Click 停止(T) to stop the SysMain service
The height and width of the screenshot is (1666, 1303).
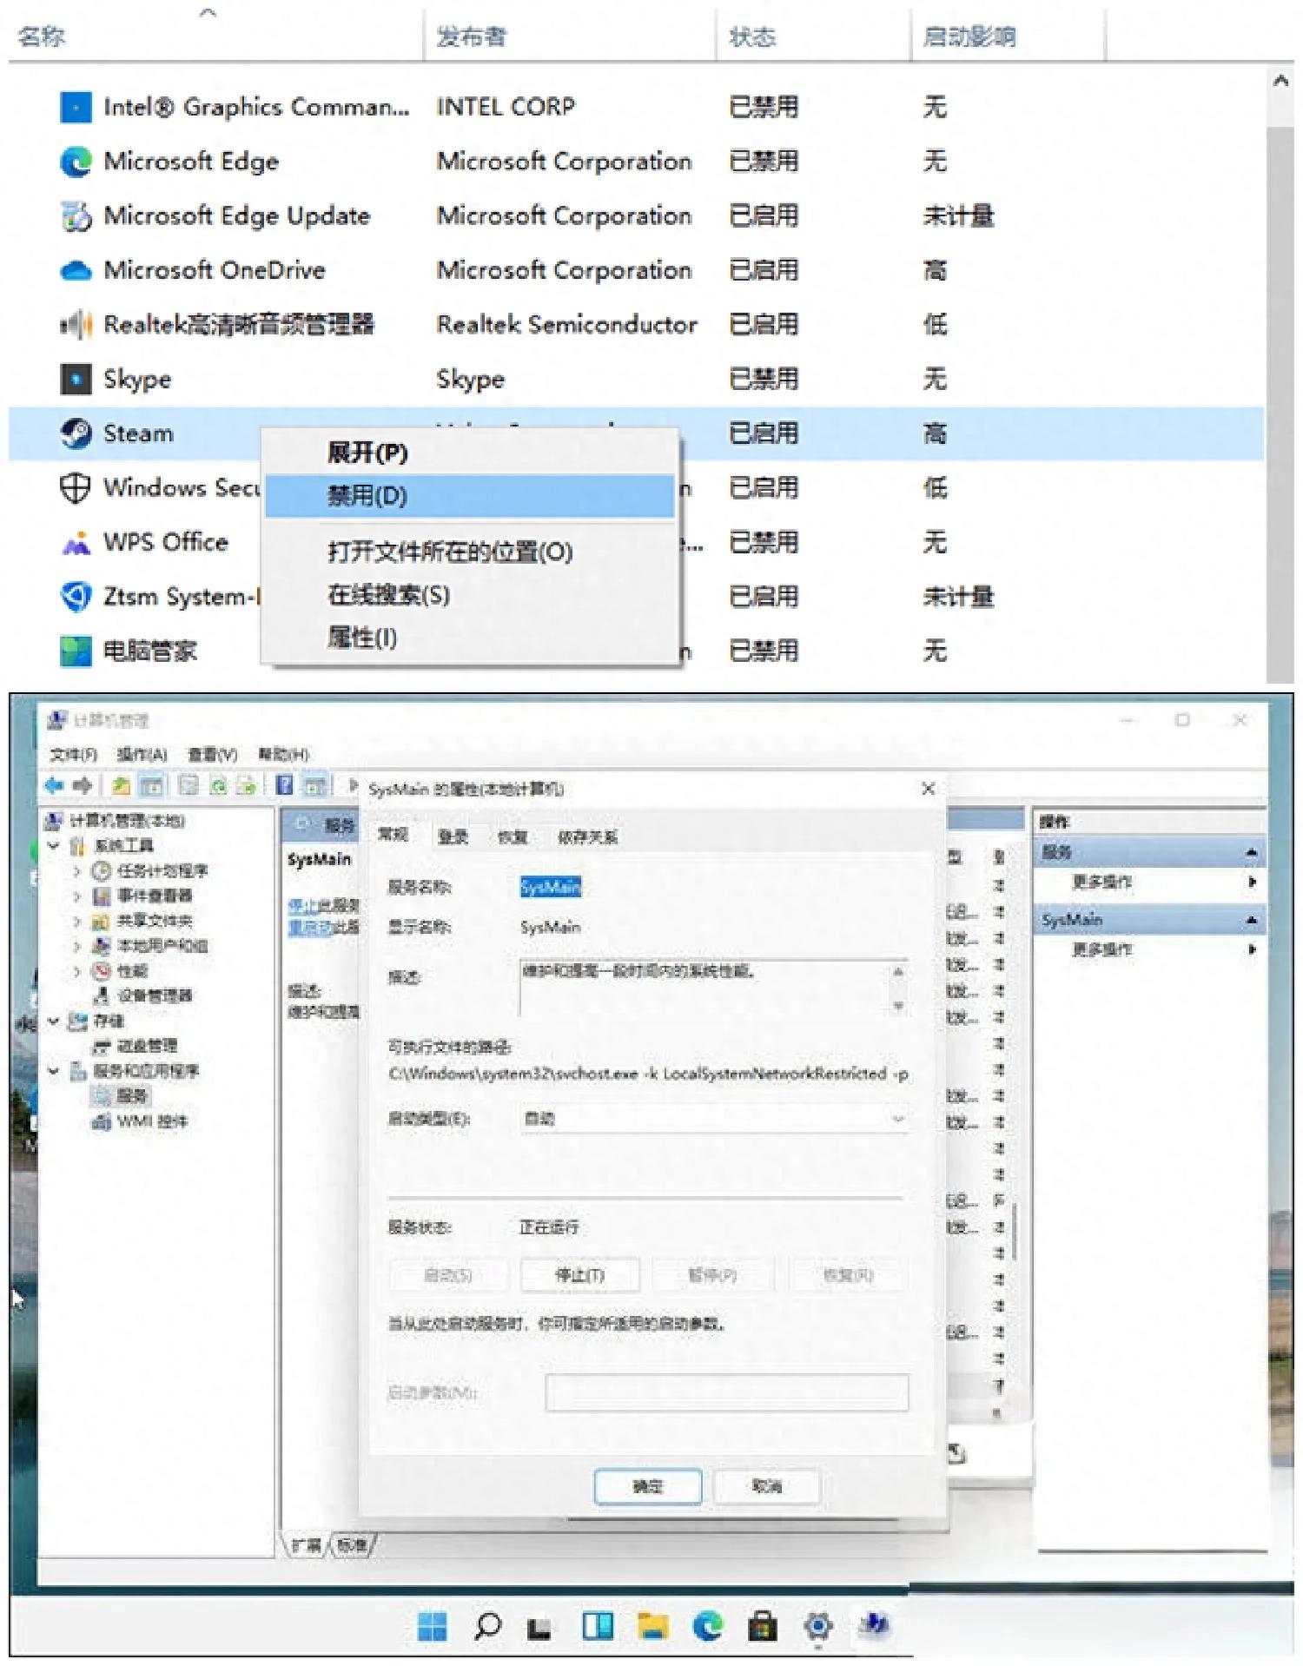pos(579,1275)
